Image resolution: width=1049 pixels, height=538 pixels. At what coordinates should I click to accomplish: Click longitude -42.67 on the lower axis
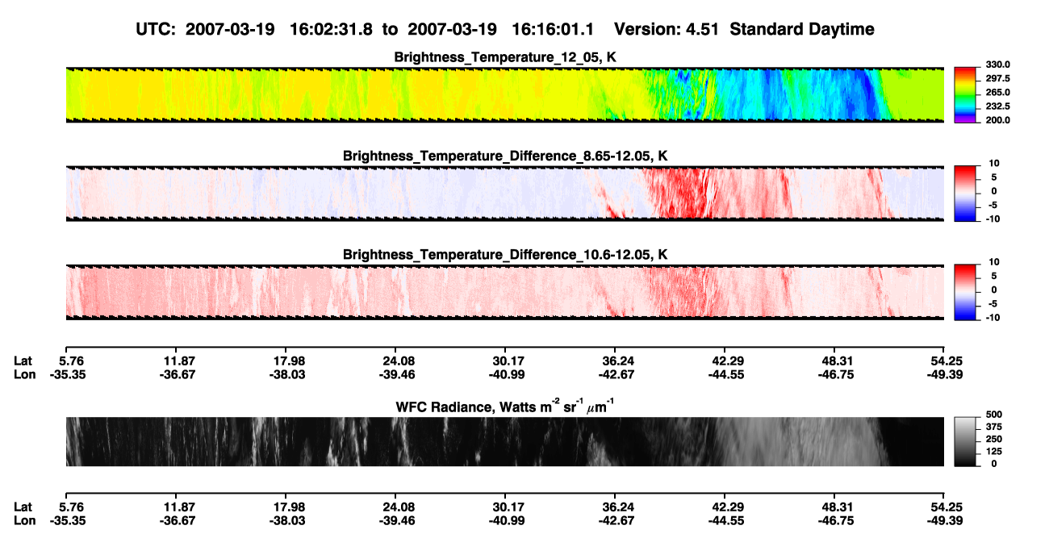click(x=615, y=521)
